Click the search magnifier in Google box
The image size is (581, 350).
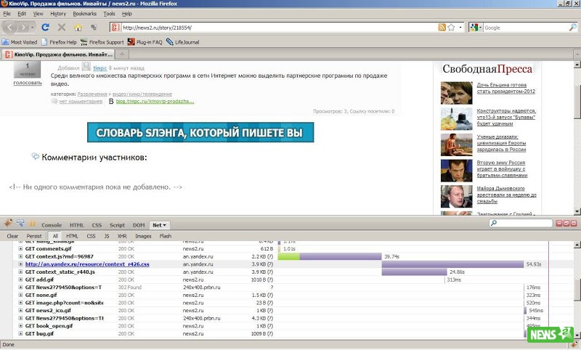(x=572, y=28)
